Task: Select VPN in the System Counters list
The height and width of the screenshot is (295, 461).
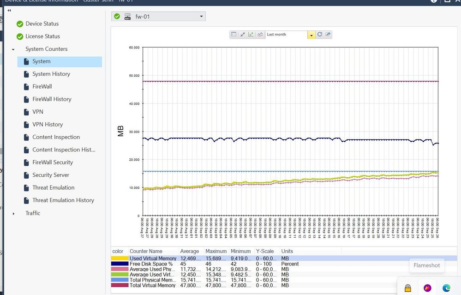Action: click(38, 112)
